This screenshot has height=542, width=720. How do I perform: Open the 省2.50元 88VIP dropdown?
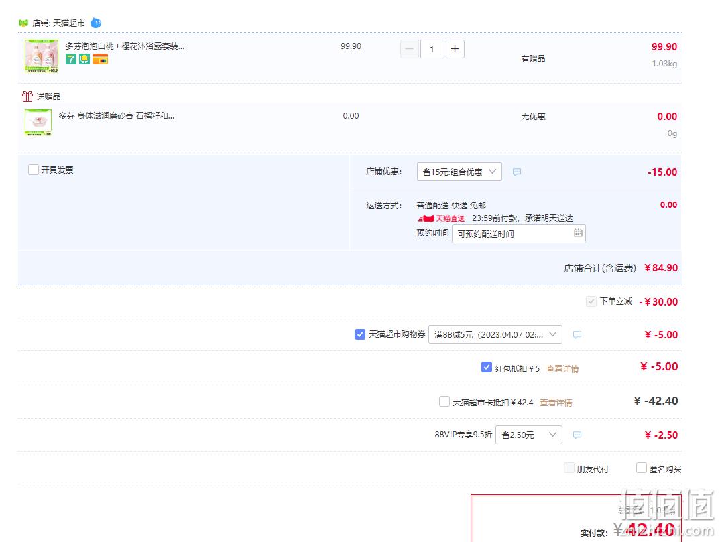528,435
